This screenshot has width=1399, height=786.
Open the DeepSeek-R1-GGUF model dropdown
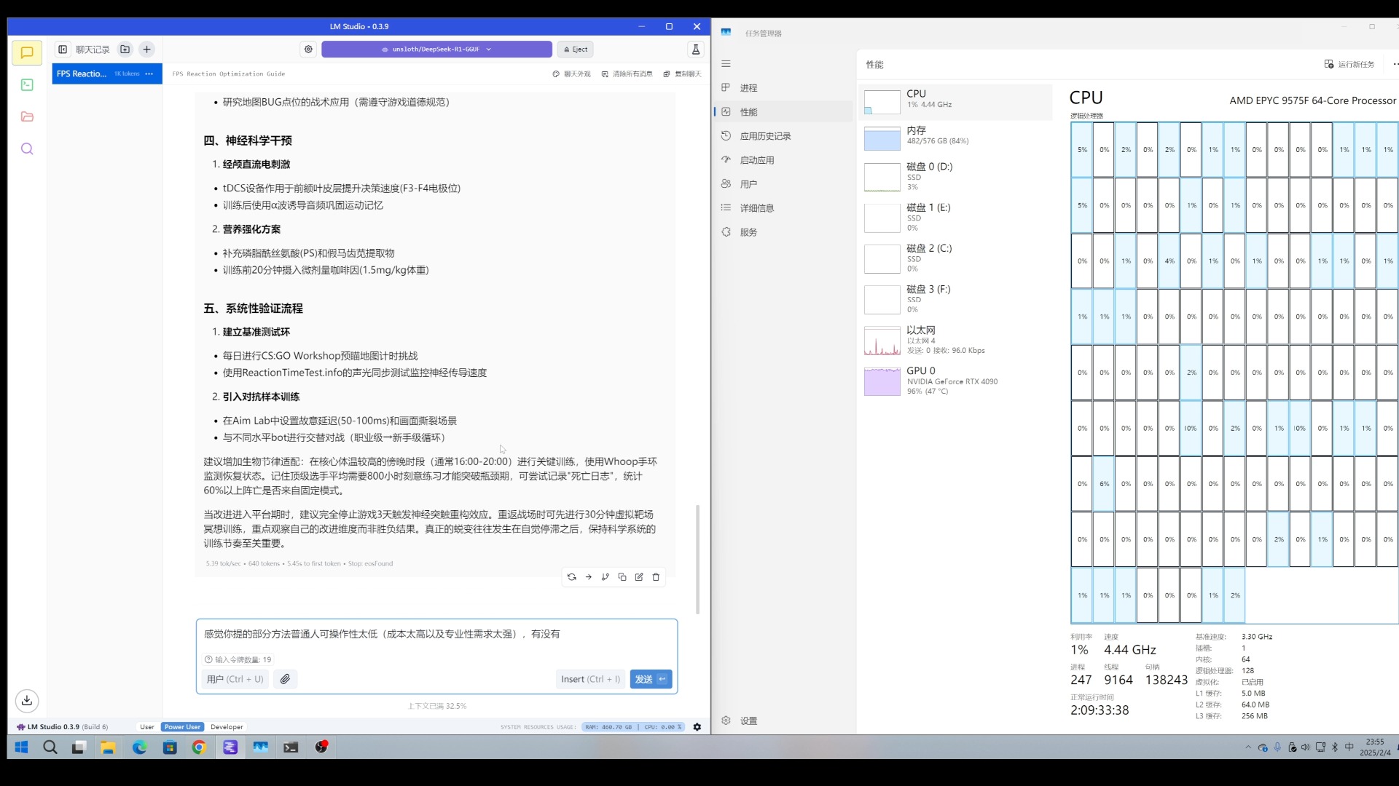(x=436, y=49)
